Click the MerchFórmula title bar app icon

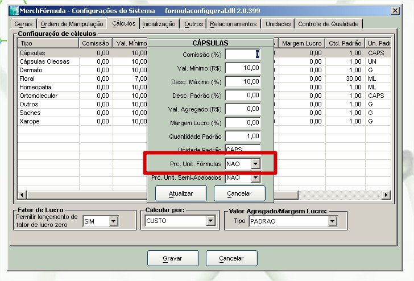coord(14,10)
